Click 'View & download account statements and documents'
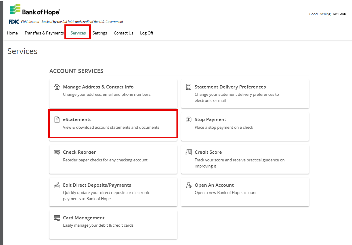 point(111,127)
